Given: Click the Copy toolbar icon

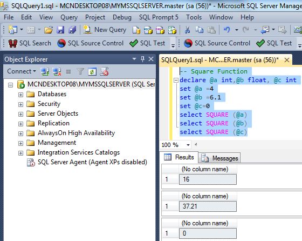Looking at the screenshot, I should 199,30.
